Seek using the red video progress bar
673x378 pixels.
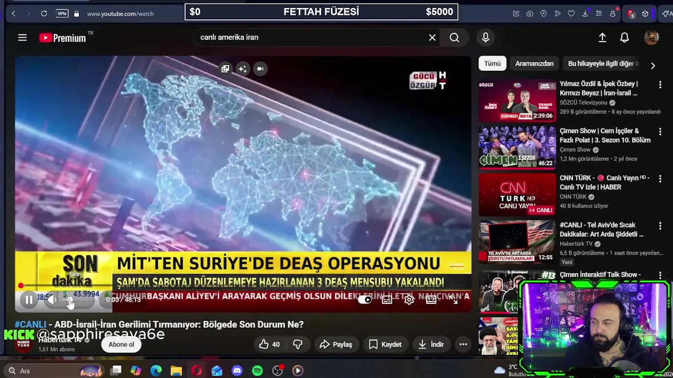point(243,286)
